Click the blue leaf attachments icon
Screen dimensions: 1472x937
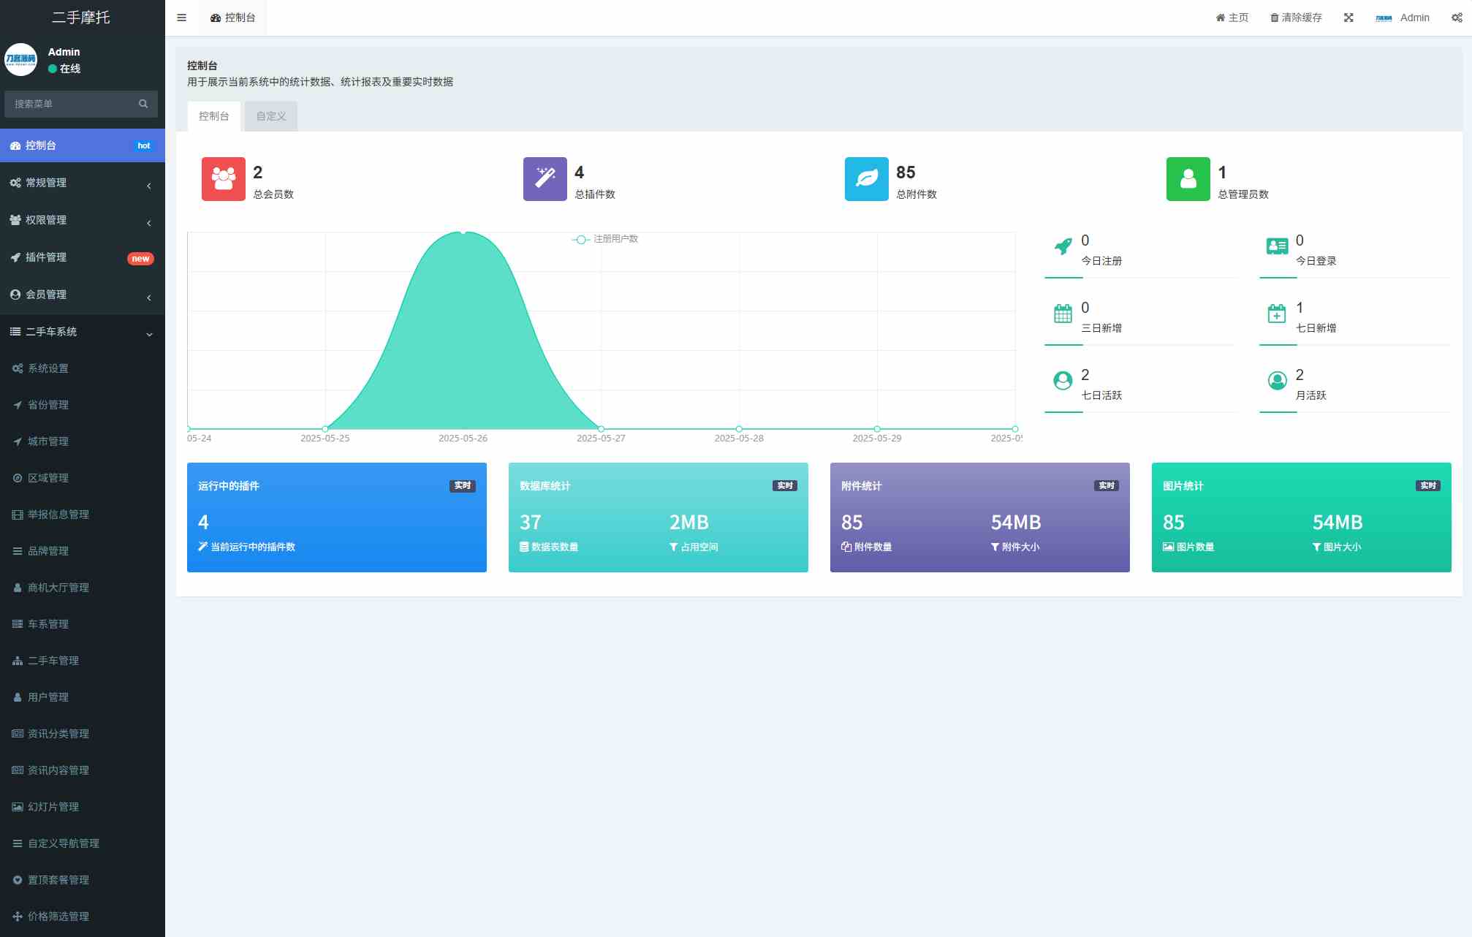click(867, 179)
